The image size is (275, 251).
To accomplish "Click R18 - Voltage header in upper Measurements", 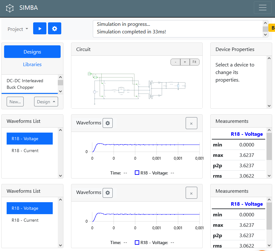I will (247, 134).
